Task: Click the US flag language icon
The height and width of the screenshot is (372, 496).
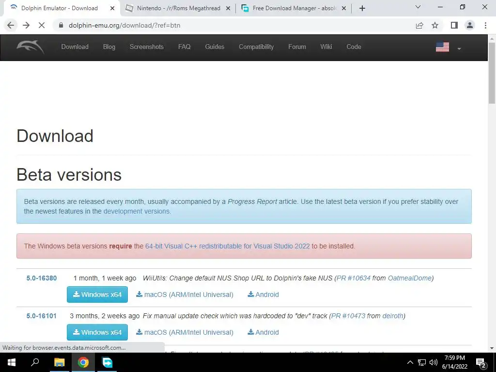Action: 442,47
